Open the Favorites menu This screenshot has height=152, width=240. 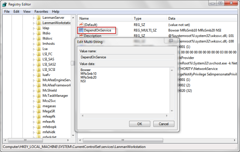(41, 12)
